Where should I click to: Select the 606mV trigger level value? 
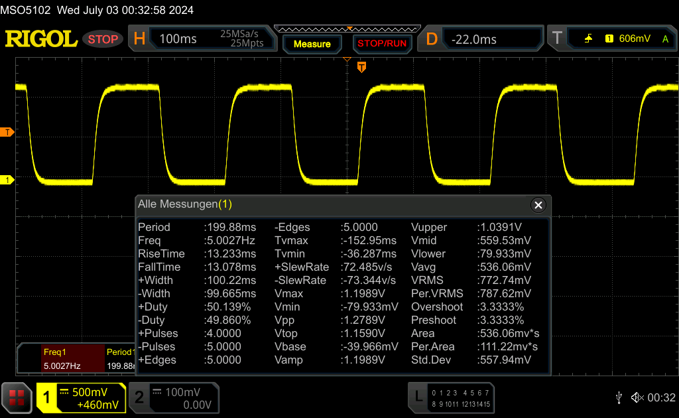click(x=635, y=38)
